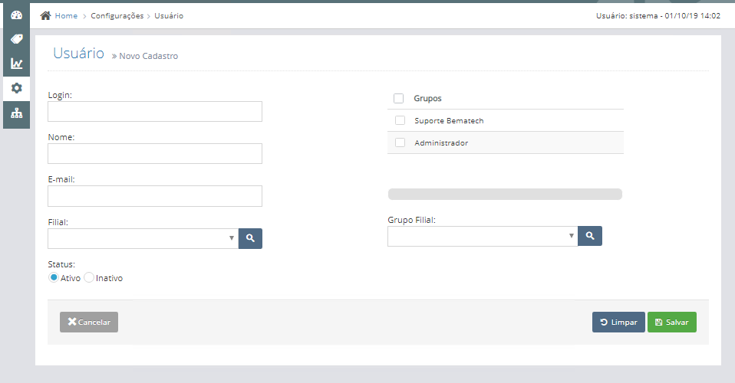Click the Limpar button

point(618,322)
